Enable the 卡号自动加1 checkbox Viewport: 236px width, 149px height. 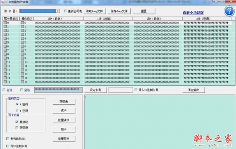(x=7, y=139)
